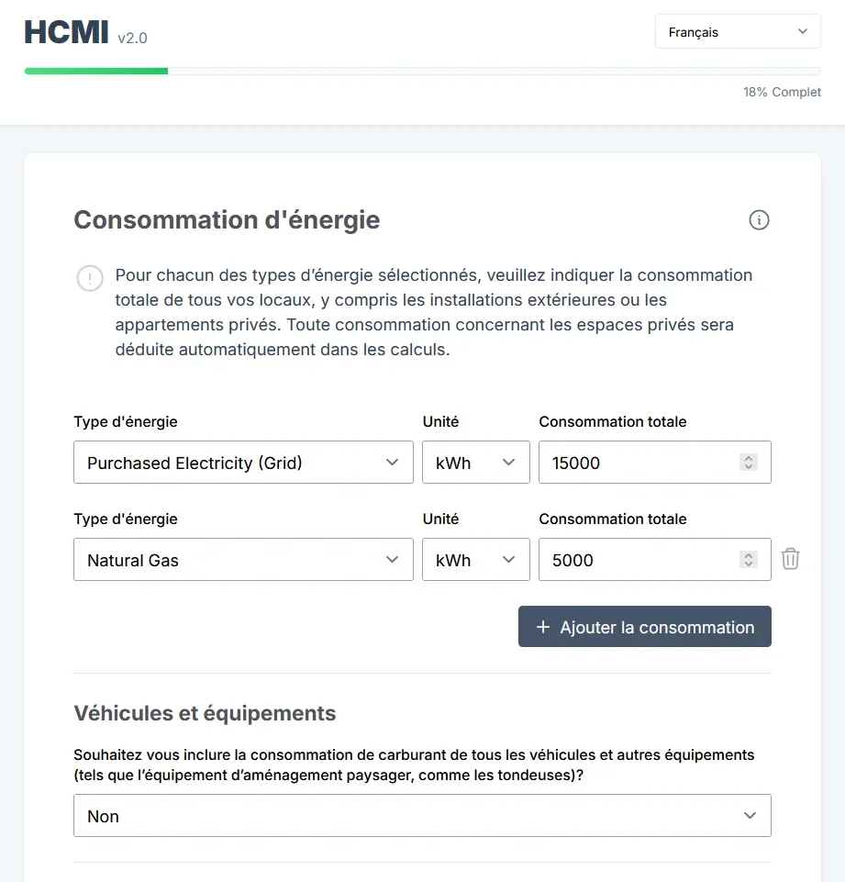Delete the Natural Gas consumption row
845x882 pixels.
pyautogui.click(x=790, y=559)
